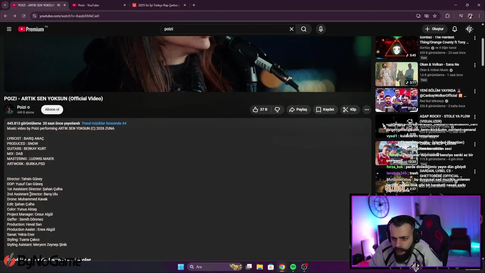Open Microsoft Store from the taskbar
Screen dimensions: 485x273
pyautogui.click(x=271, y=267)
